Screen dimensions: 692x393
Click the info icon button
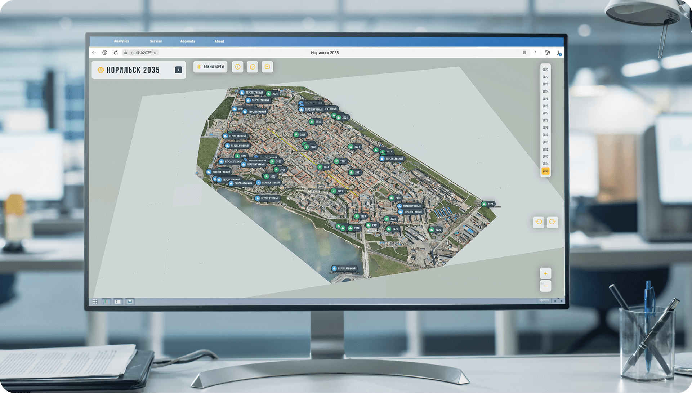tap(237, 67)
